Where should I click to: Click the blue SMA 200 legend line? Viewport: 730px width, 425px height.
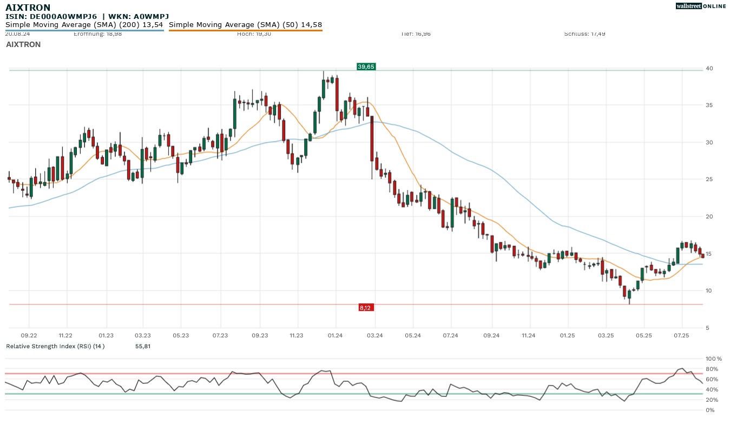84,30
